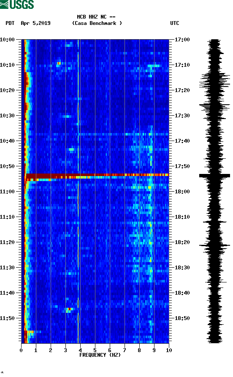Click the 10:10 PDT time label
This screenshot has height=377, width=233.
coord(7,65)
